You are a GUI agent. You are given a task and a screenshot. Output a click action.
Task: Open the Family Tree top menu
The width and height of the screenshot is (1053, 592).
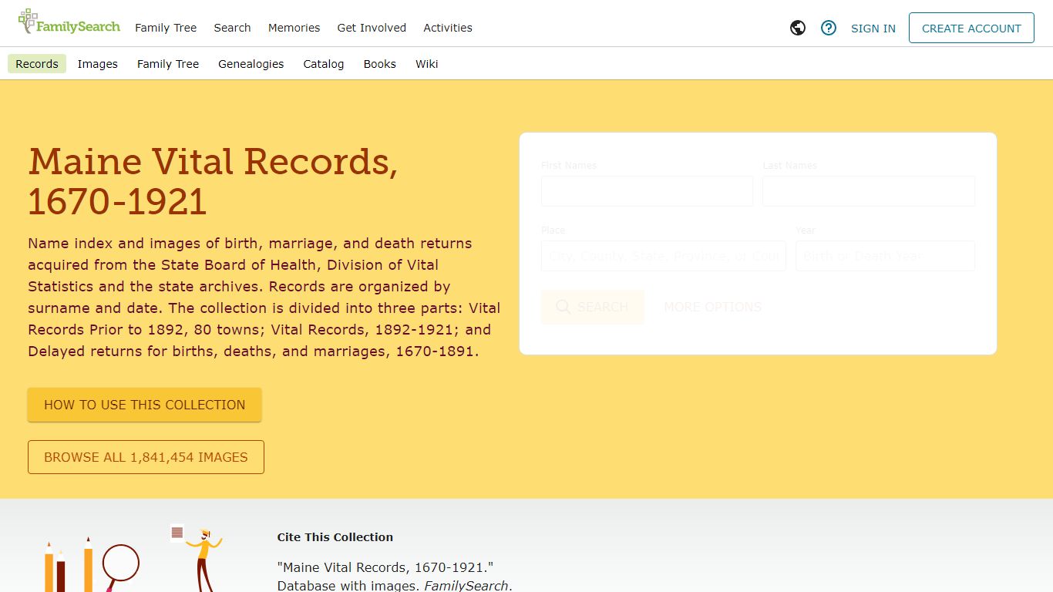coord(166,28)
